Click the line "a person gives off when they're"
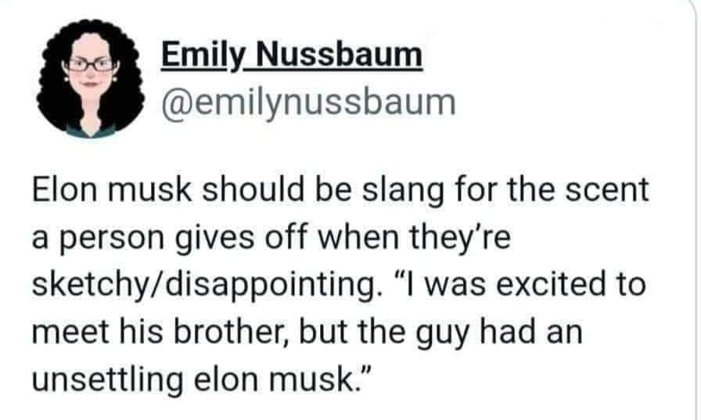This screenshot has height=420, width=701. coord(270,238)
